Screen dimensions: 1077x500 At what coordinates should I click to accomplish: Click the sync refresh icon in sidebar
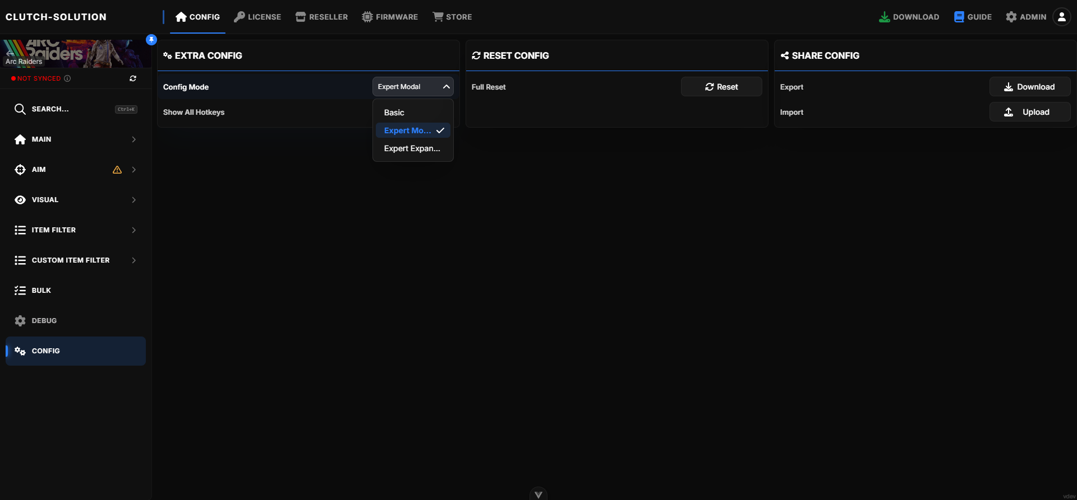(133, 78)
